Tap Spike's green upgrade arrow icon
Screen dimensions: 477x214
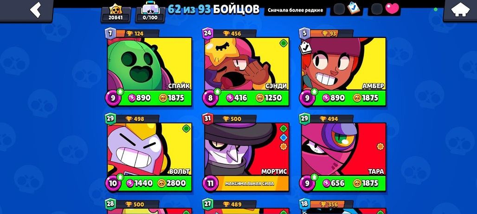click(120, 91)
